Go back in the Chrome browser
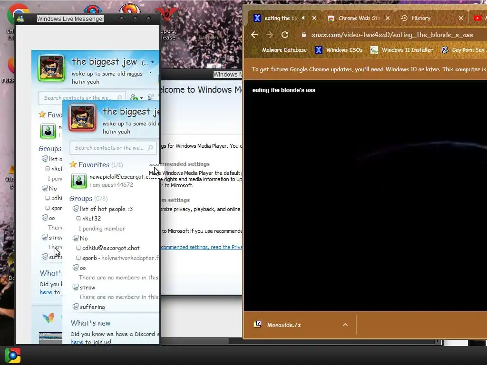The image size is (487, 365). coord(254,35)
